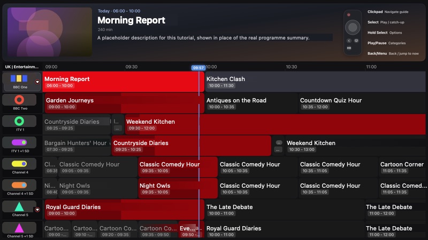Select Bargain Hunters' Hour programme
Screen dimensions: 428x240
click(77, 146)
